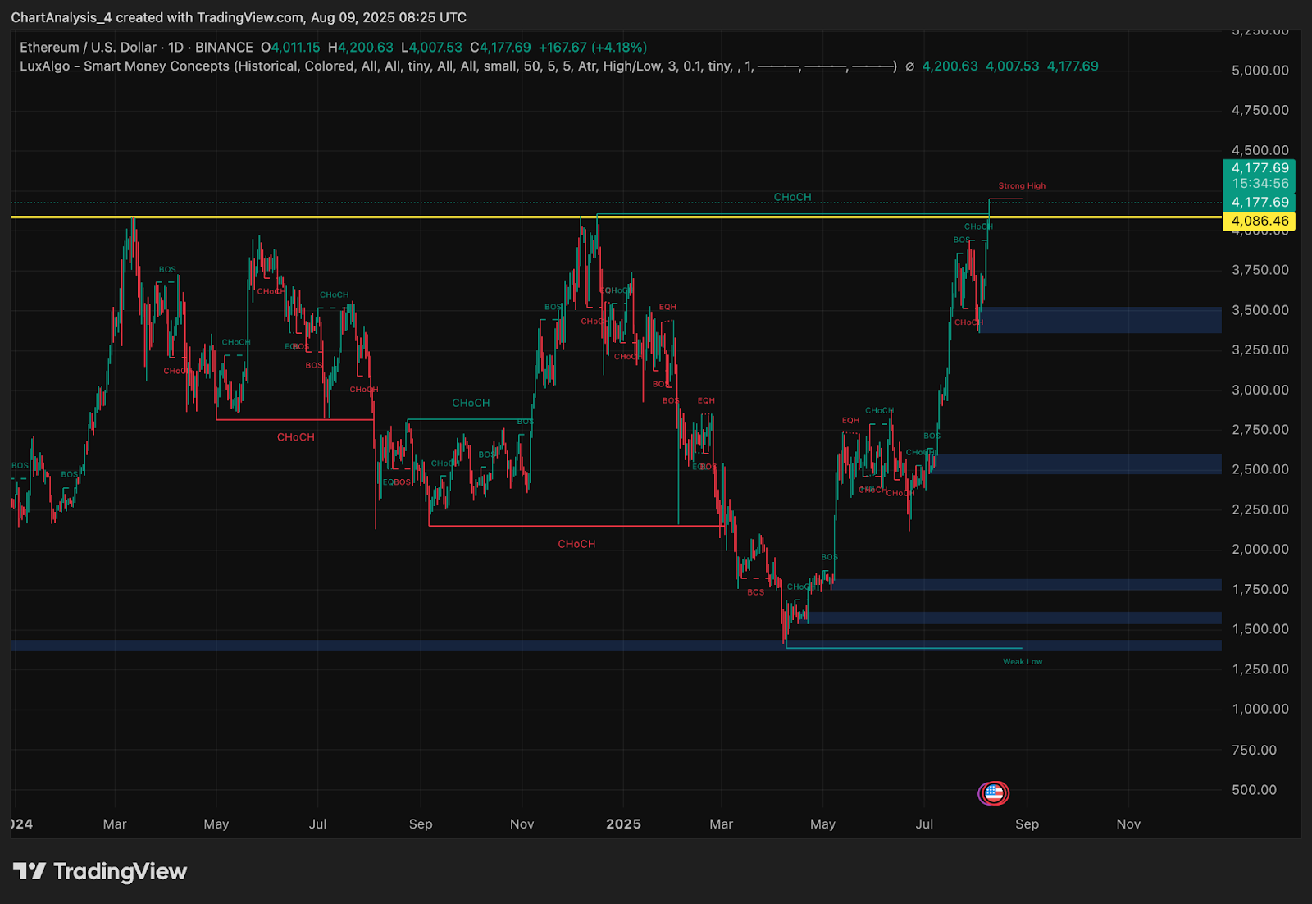
Task: Select the yellow horizontal line on chart
Action: (616, 217)
